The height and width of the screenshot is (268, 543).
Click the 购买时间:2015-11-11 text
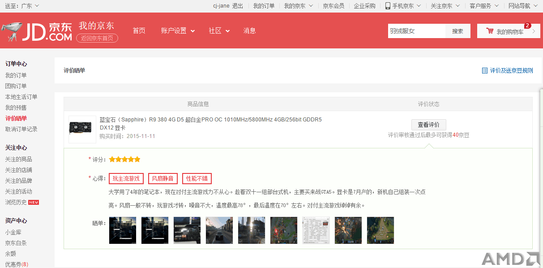click(x=127, y=136)
